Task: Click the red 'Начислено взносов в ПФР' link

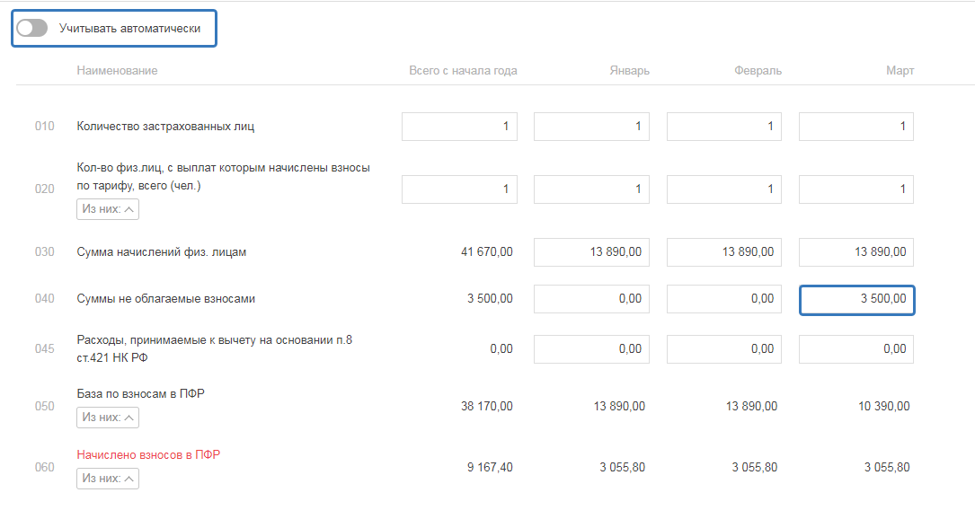Action: pos(148,455)
